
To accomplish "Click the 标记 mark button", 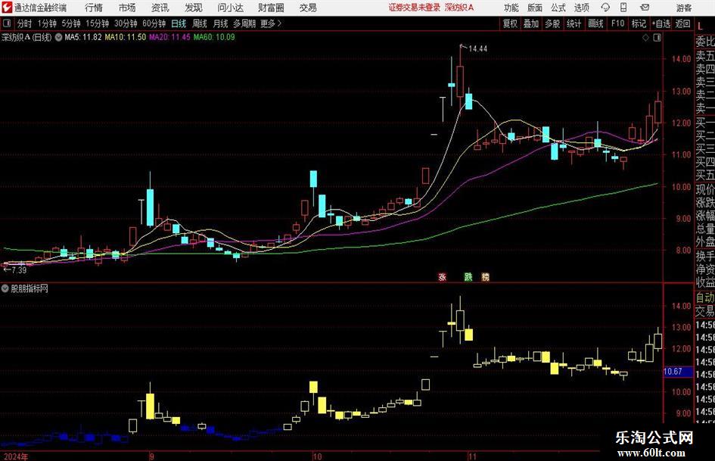I will point(639,23).
